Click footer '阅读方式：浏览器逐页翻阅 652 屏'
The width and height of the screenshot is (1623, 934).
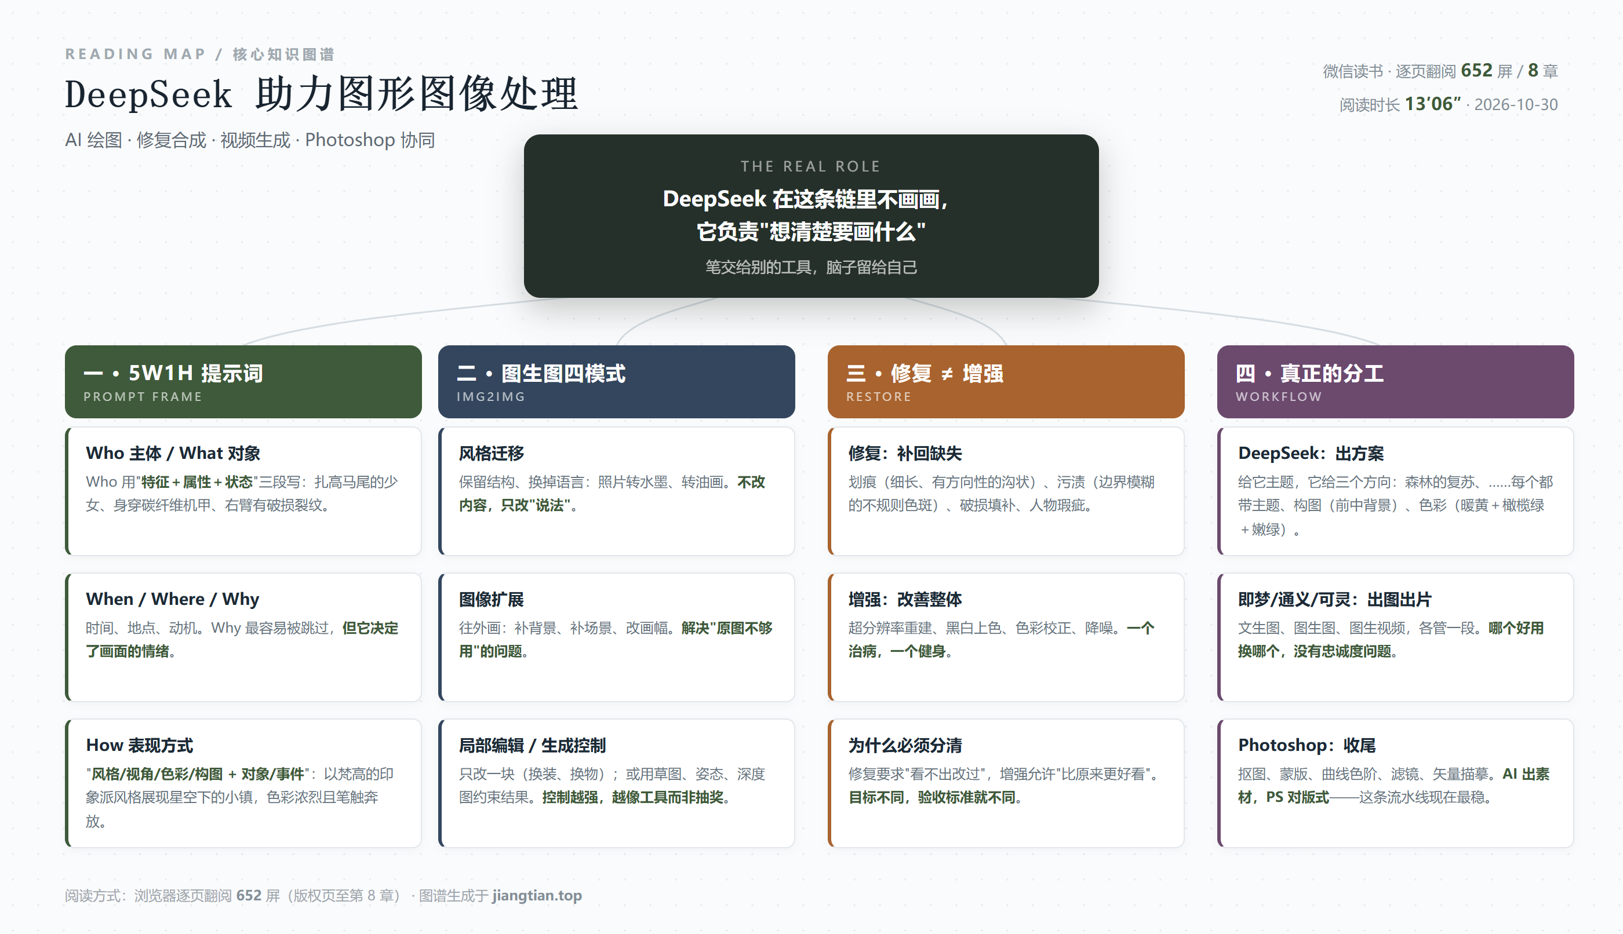point(172,896)
